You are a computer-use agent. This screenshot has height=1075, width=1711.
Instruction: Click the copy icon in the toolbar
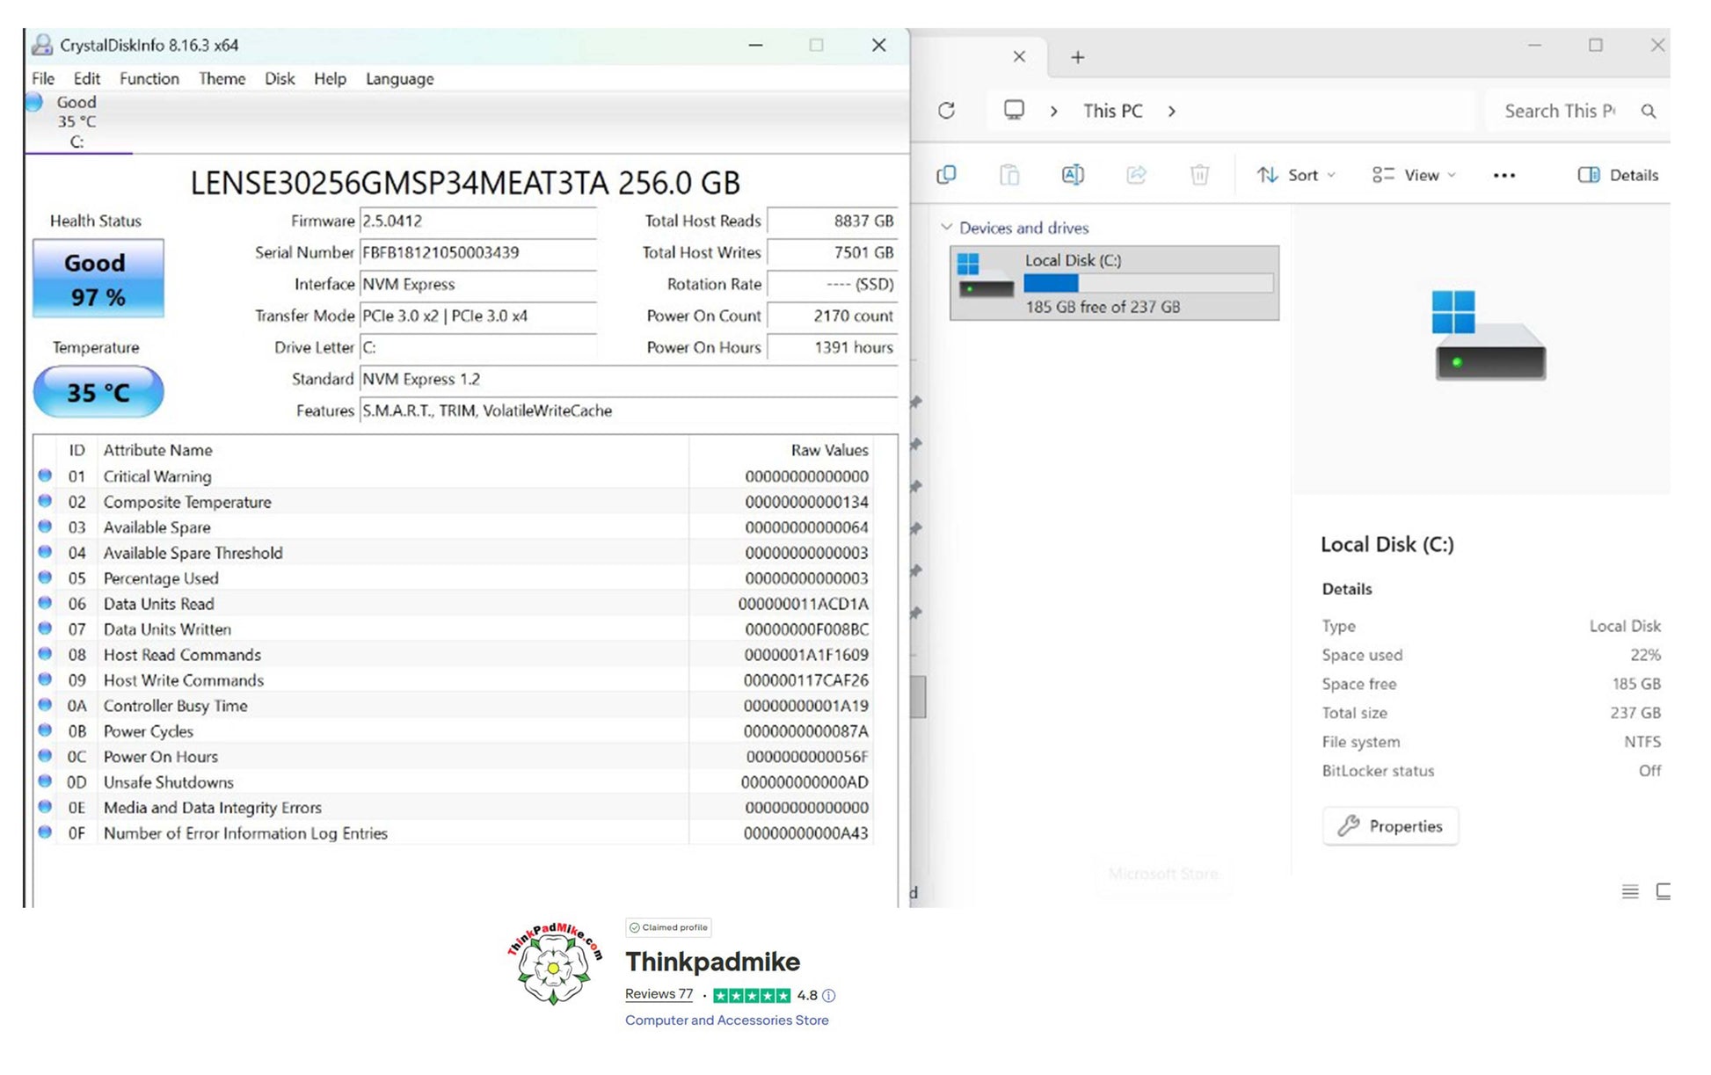[946, 175]
